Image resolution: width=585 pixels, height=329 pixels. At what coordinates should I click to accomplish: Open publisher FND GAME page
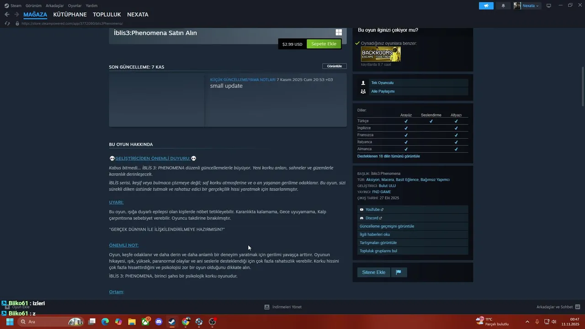tap(381, 192)
